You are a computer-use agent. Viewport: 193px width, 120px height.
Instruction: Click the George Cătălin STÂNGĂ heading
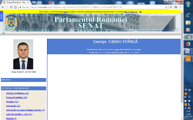(x=115, y=42)
